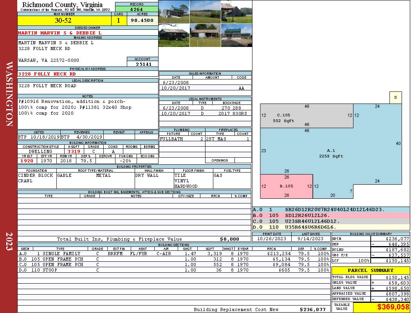Click the WASHINGTON district side label

9,94
